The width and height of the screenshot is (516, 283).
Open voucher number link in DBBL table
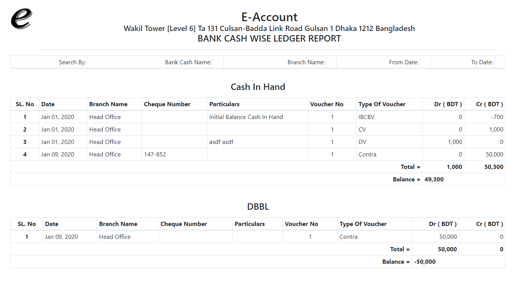pos(310,237)
